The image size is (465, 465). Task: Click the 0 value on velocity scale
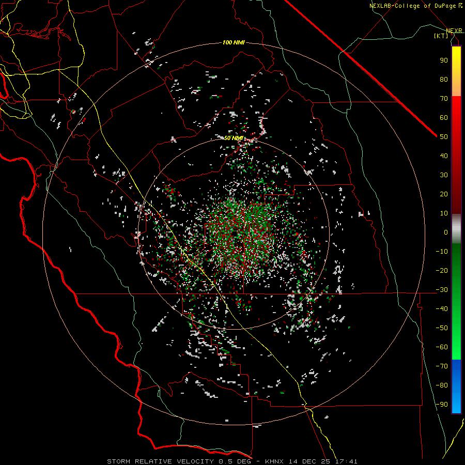tap(446, 232)
